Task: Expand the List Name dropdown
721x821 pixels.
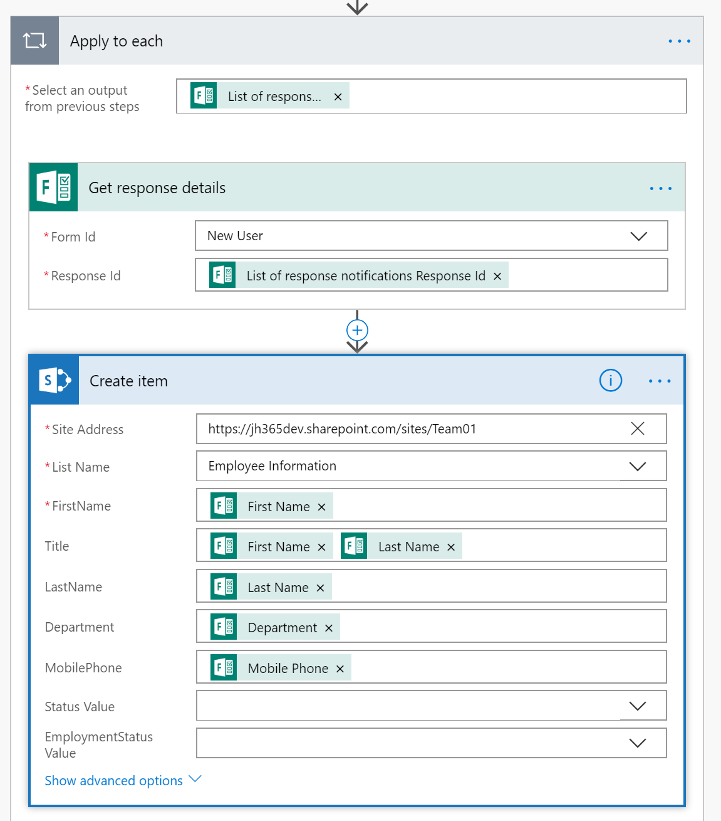Action: pos(637,466)
